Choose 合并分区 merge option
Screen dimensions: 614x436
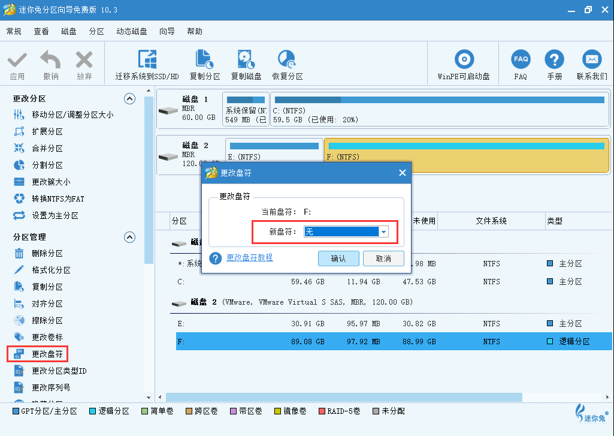[x=38, y=149]
